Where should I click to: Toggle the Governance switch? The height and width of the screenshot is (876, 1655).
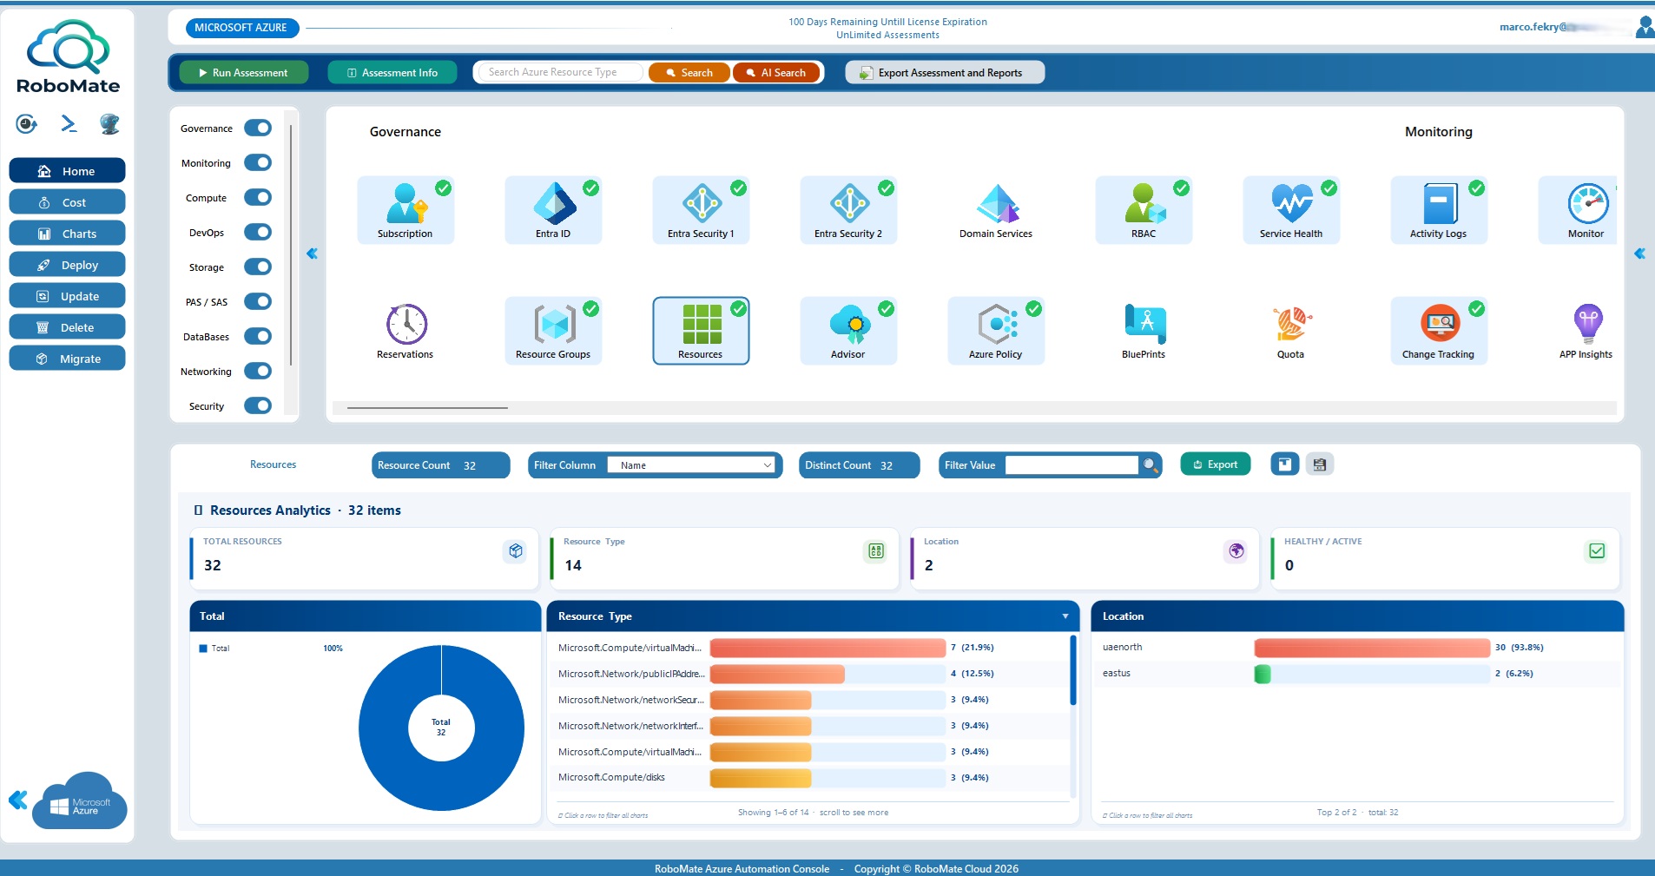[x=258, y=128]
